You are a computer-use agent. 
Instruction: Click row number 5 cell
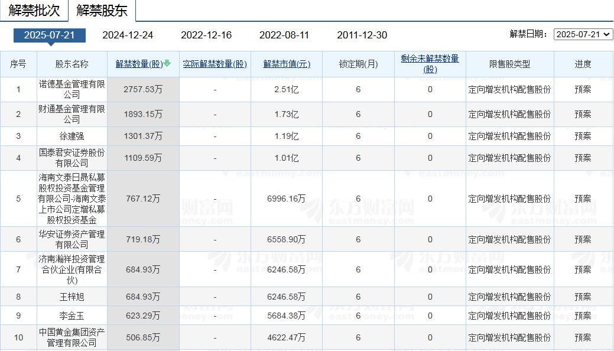click(18, 199)
